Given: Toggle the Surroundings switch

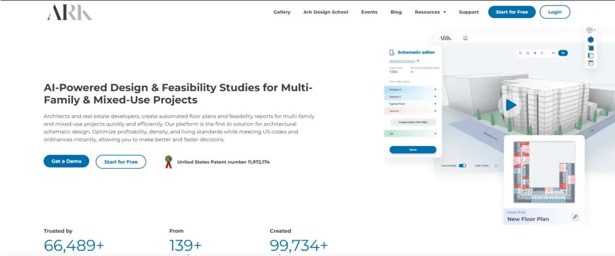Looking at the screenshot, I should [x=462, y=165].
